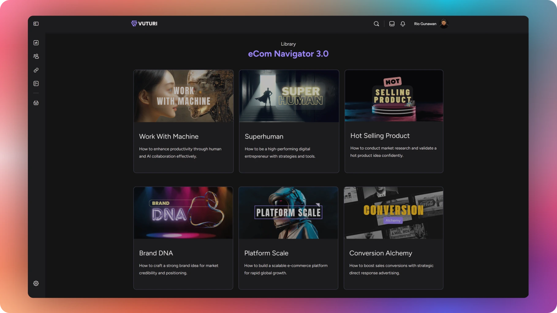
Task: Click text "How to be a high-performing digital"
Action: click(x=277, y=149)
